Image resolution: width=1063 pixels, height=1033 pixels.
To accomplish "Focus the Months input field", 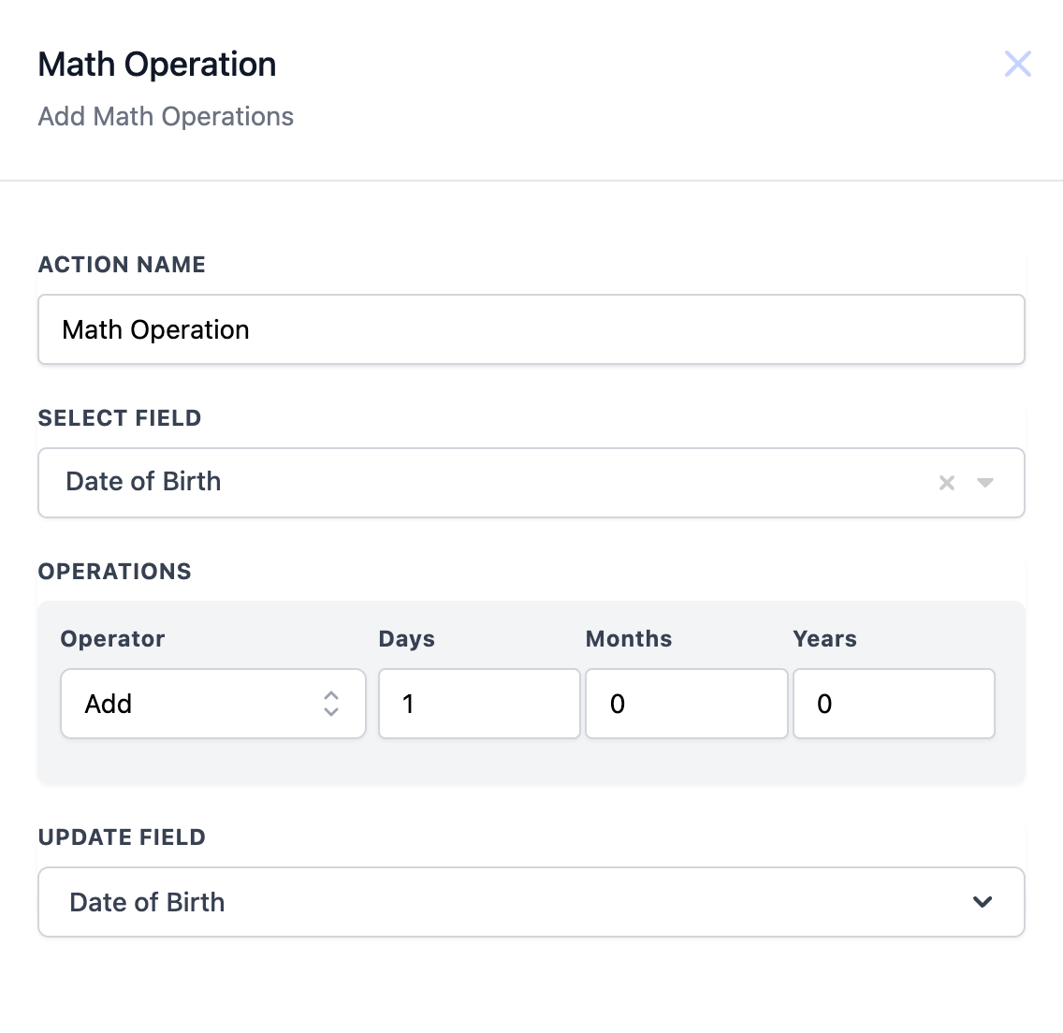I will [686, 704].
